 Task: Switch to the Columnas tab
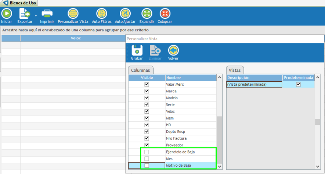point(141,70)
